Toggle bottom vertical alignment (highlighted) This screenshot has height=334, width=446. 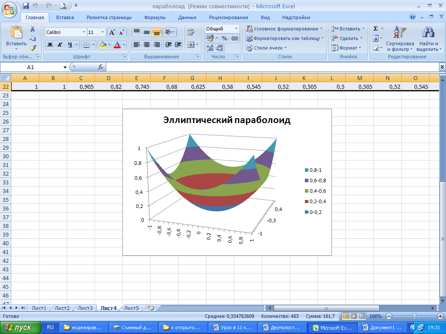tap(156, 32)
